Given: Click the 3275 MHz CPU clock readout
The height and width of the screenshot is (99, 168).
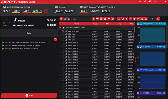Looking at the screenshot, I should [x=37, y=11].
